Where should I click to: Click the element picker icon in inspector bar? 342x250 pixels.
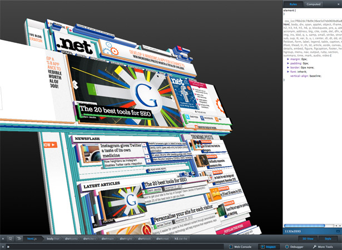(x=10, y=239)
